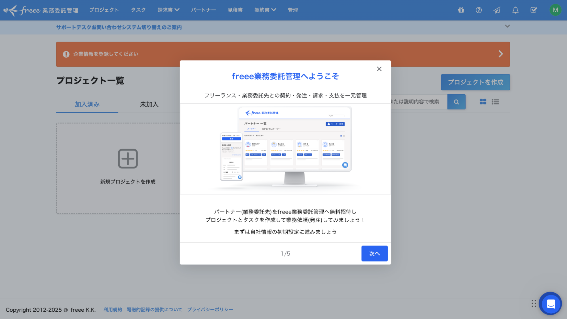Click the search magnifier button
Image resolution: width=567 pixels, height=319 pixels.
pos(456,102)
